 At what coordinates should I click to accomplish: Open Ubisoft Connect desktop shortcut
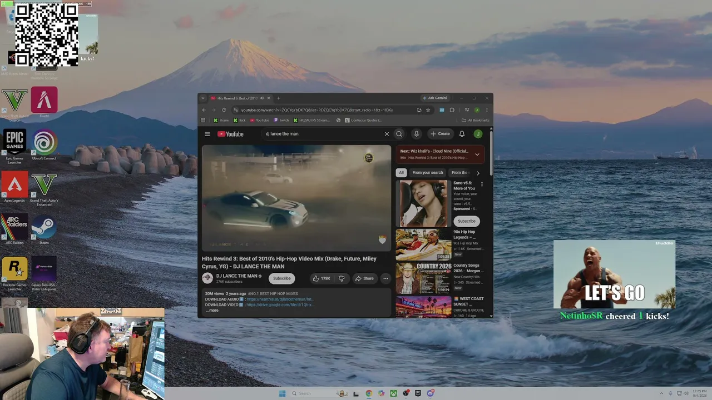[x=44, y=145]
